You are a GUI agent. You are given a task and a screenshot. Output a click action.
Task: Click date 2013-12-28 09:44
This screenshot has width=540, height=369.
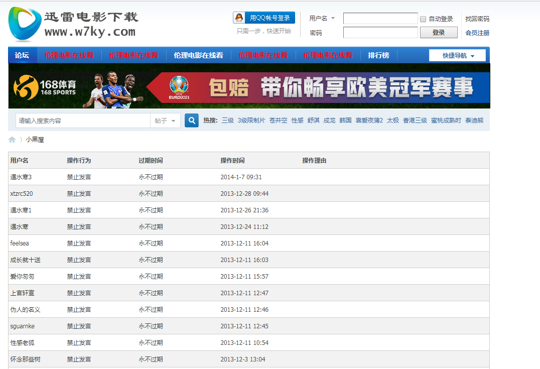coord(244,194)
